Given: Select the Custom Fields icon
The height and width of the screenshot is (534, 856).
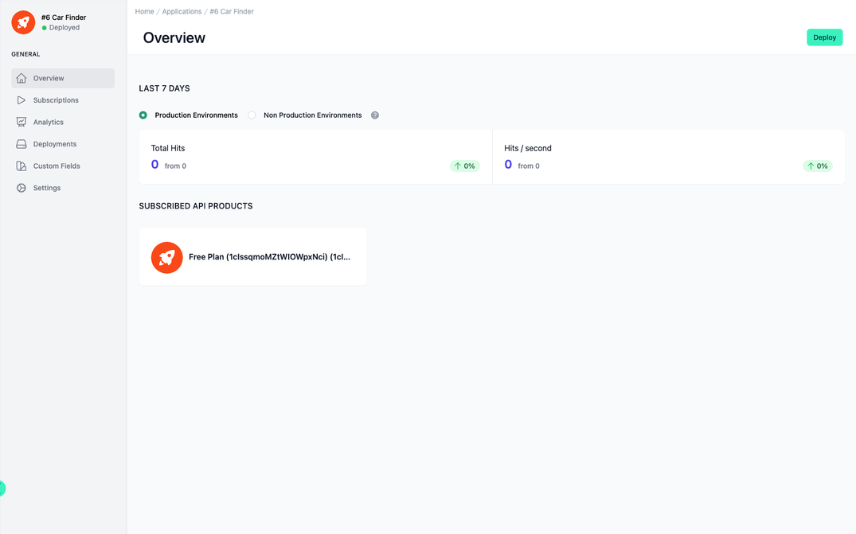Looking at the screenshot, I should click(21, 166).
